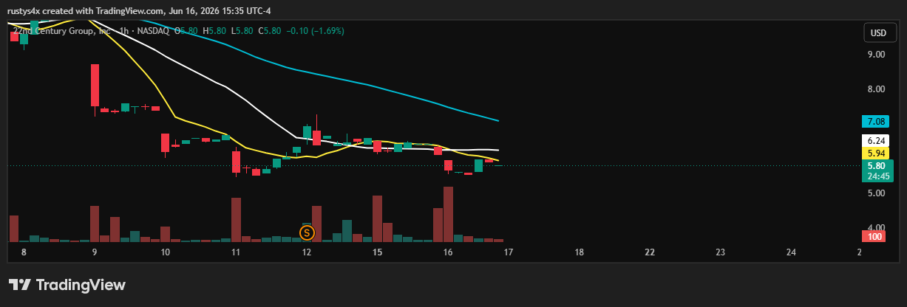Viewport: 907px width, 307px height.
Task: Click date 24 on the time axis
Action: [x=791, y=252]
